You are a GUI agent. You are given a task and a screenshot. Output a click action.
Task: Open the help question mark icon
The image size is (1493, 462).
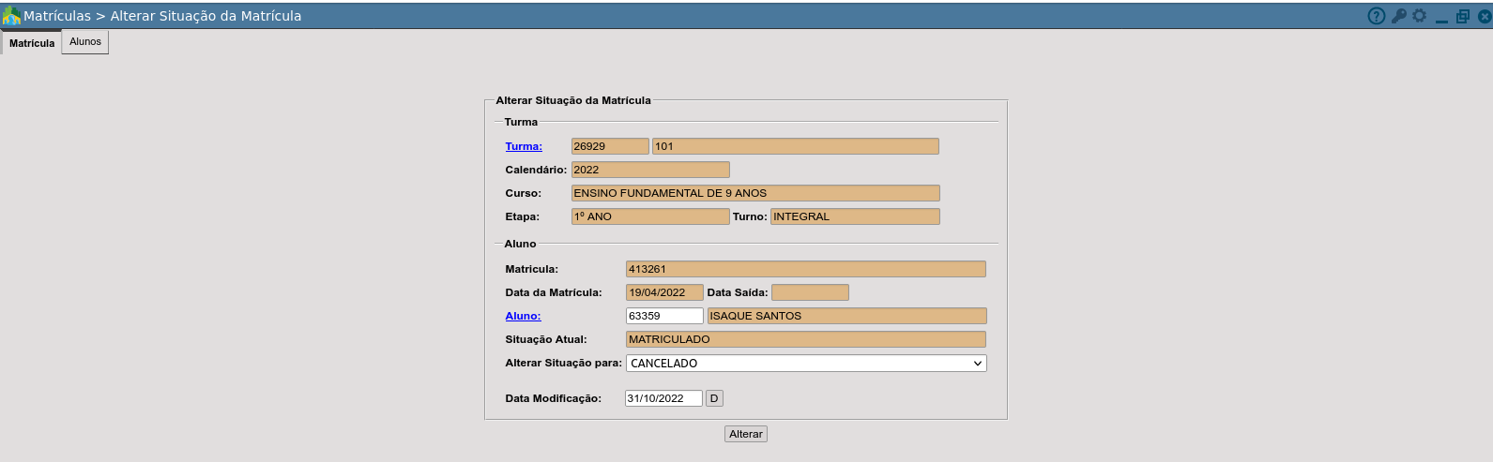pos(1377,16)
